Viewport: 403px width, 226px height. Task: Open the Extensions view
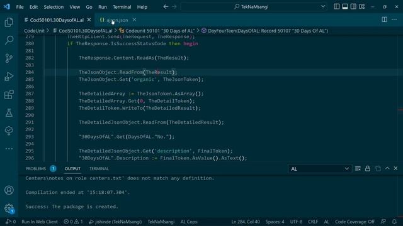(9, 95)
